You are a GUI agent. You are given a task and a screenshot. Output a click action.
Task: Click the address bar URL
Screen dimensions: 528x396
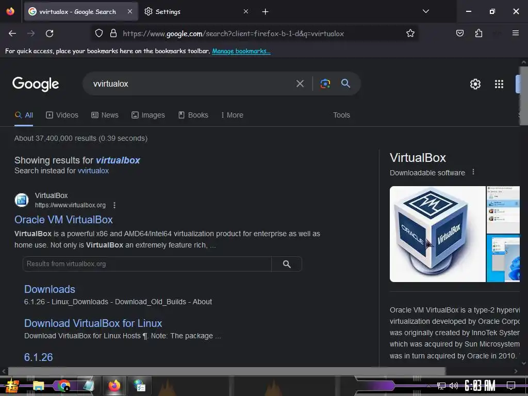[x=233, y=34]
